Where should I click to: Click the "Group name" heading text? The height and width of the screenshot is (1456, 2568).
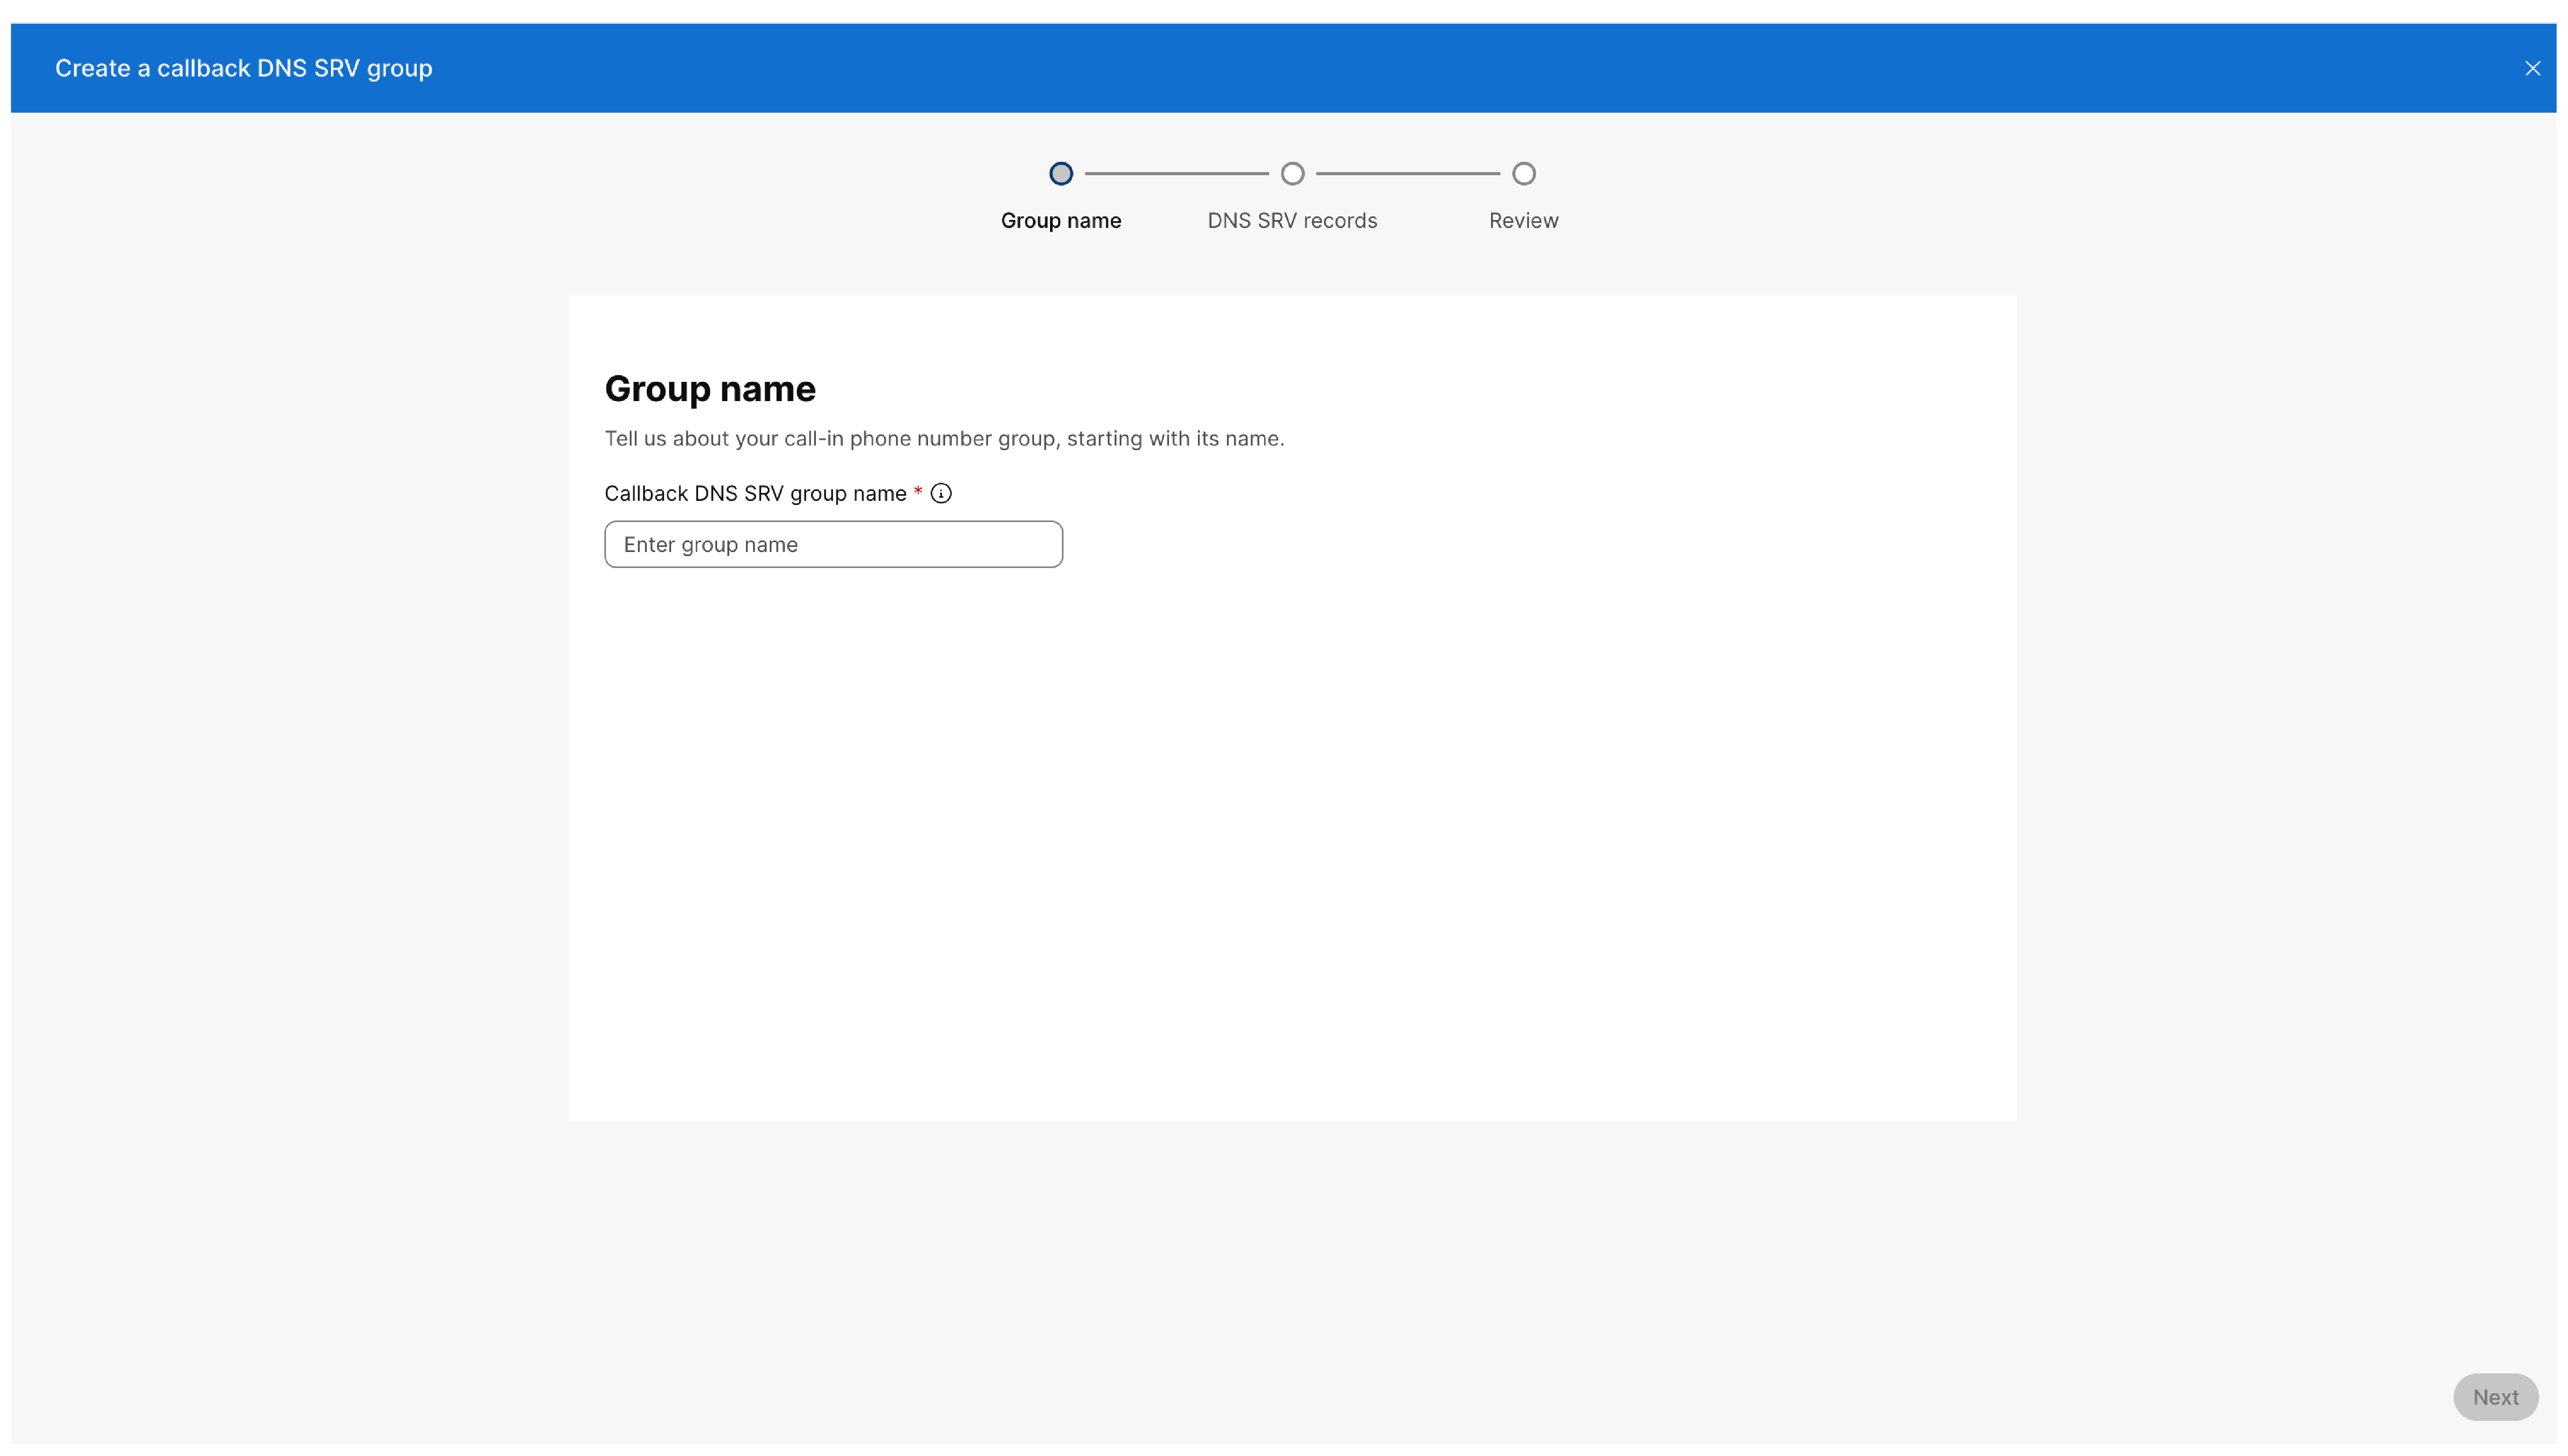[x=710, y=389]
